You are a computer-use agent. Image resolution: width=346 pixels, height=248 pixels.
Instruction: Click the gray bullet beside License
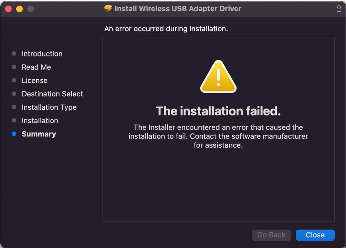pyautogui.click(x=14, y=80)
